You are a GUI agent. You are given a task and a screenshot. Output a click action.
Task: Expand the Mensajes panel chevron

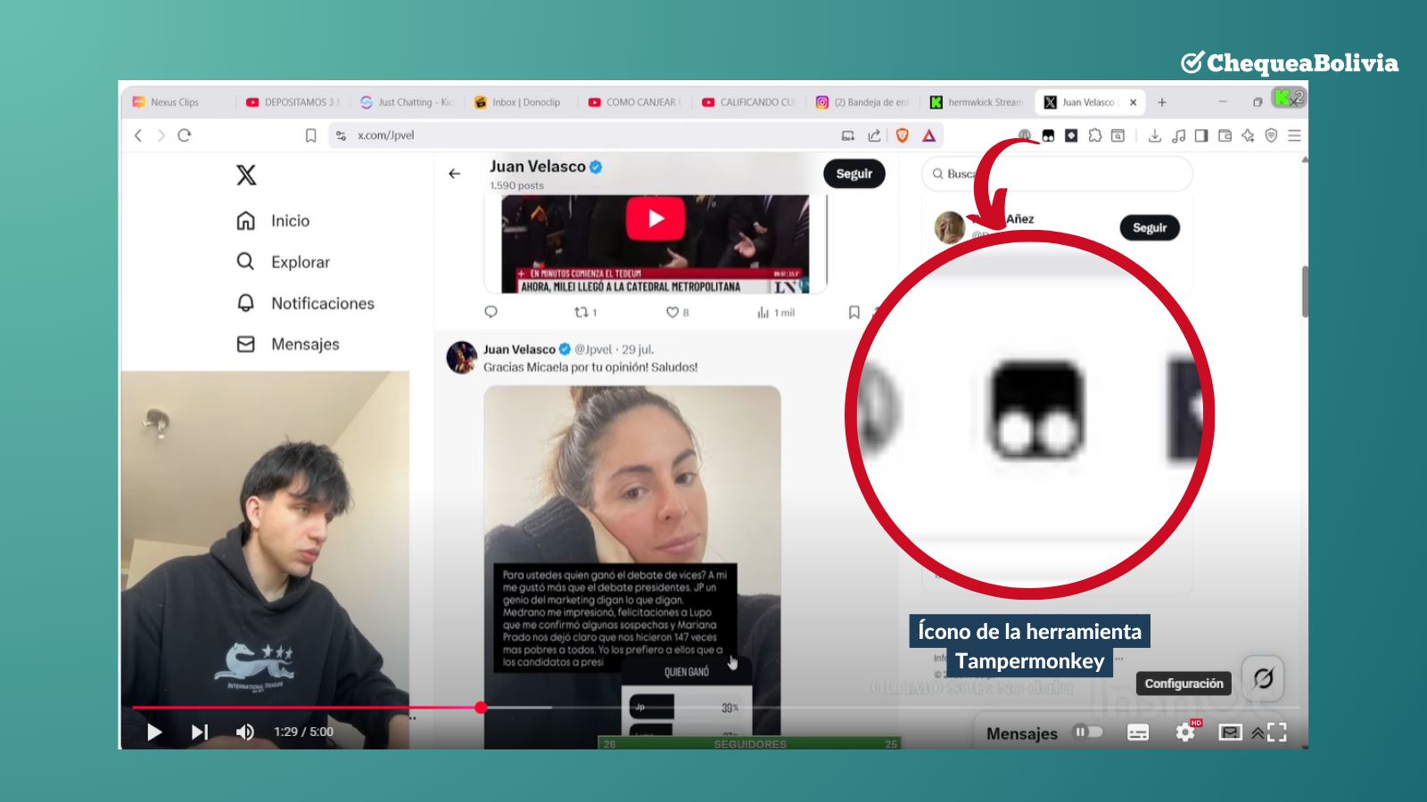coord(1258,733)
